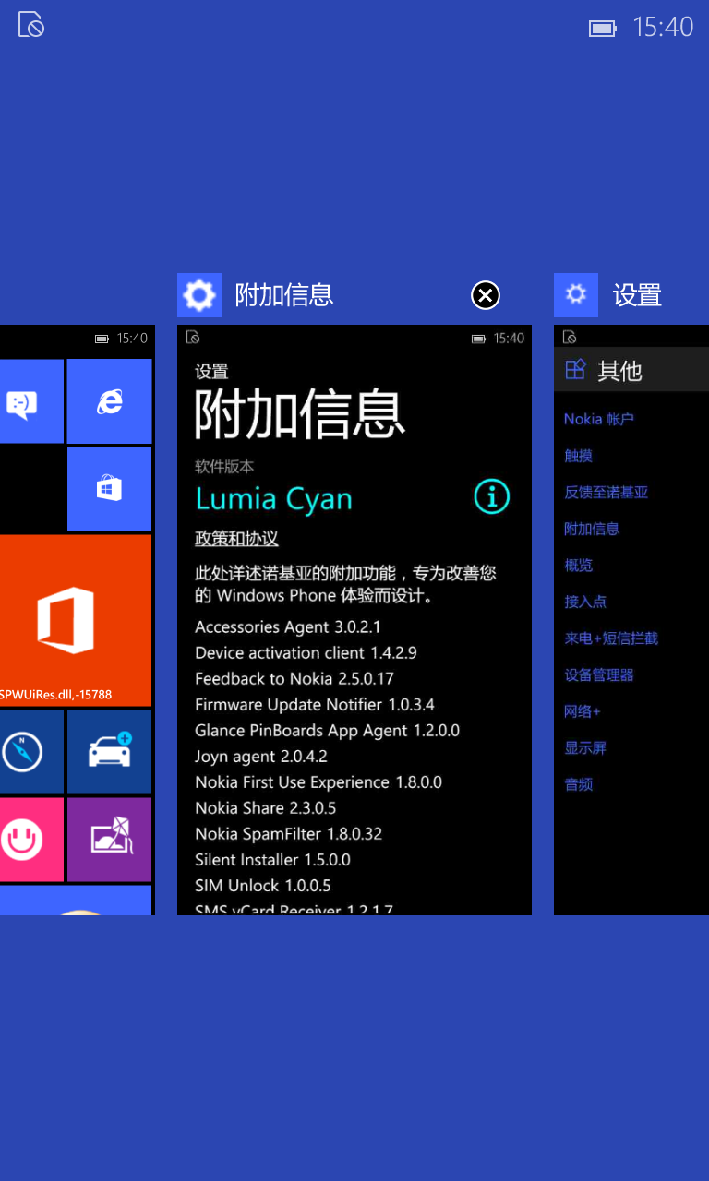This screenshot has height=1181, width=709.
Task: Tap the large 附加信息 page heading
Action: coord(300,414)
